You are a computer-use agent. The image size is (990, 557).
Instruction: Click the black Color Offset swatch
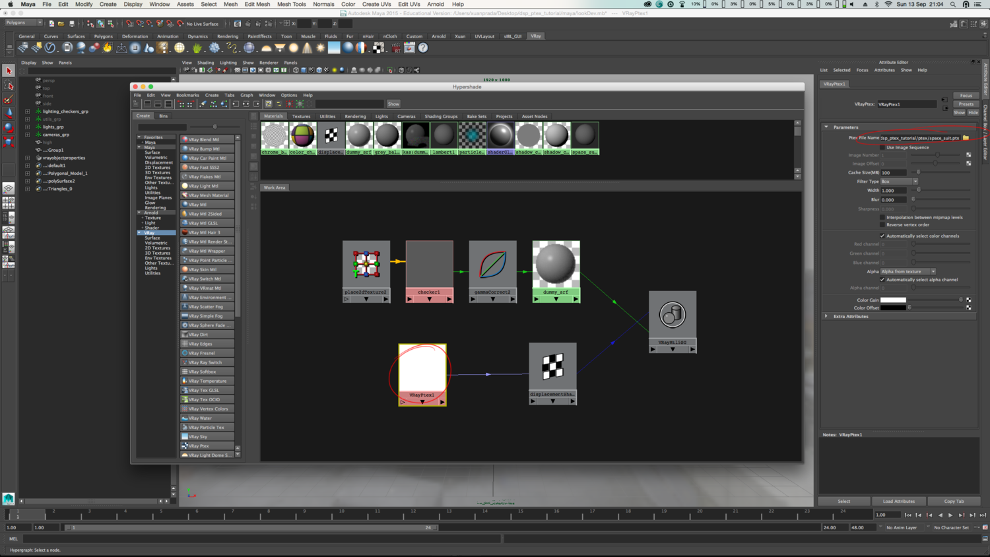pos(893,308)
